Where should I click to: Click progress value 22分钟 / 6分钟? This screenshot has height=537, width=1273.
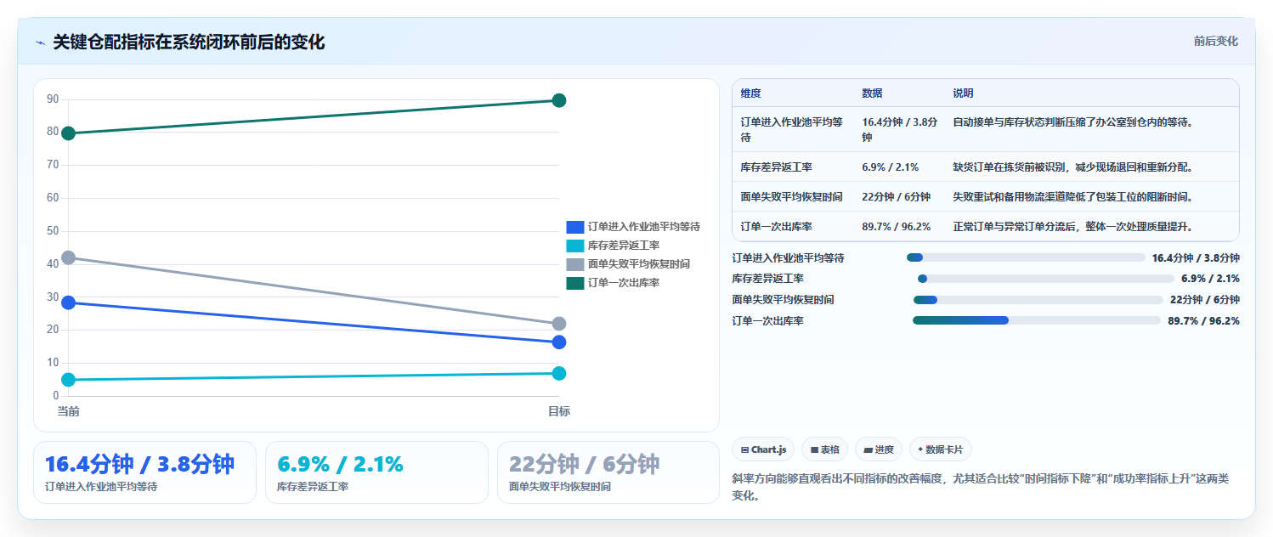pos(1205,300)
